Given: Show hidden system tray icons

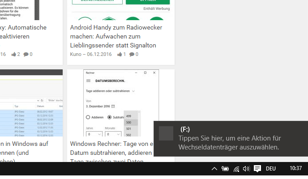Looking at the screenshot, I should (x=214, y=169).
